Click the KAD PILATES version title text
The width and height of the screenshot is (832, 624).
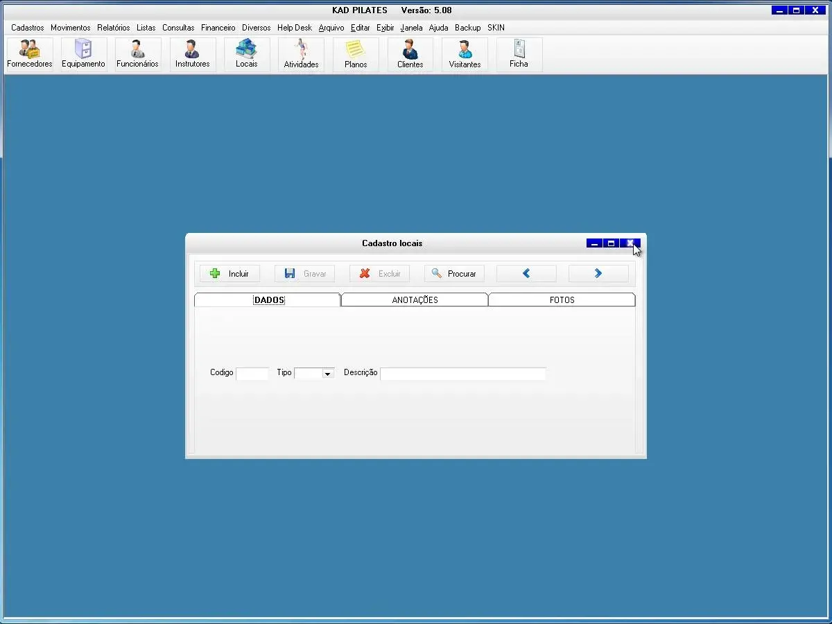pos(392,10)
